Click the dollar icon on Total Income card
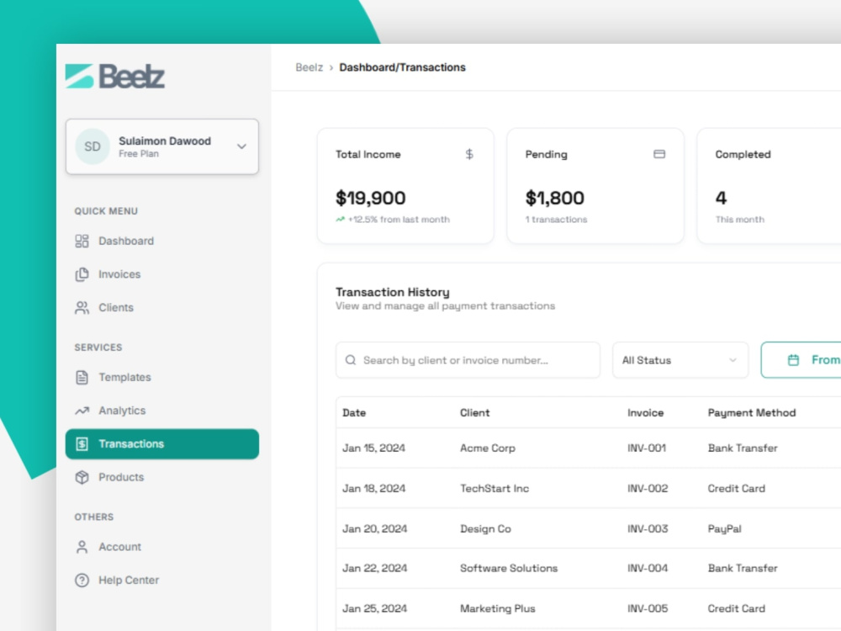 (x=469, y=154)
